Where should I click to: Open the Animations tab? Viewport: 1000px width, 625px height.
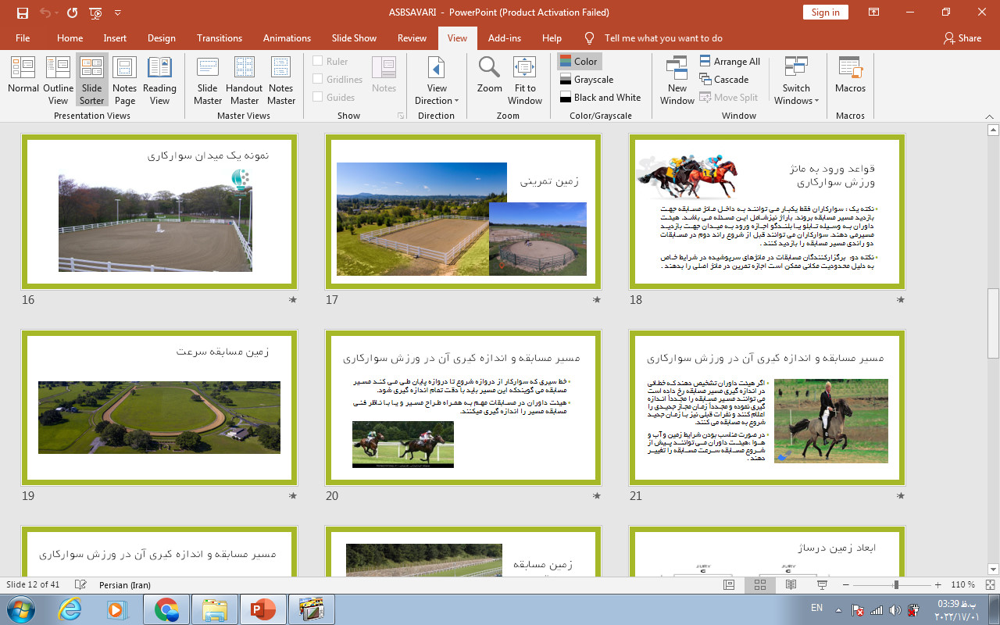pyautogui.click(x=287, y=38)
